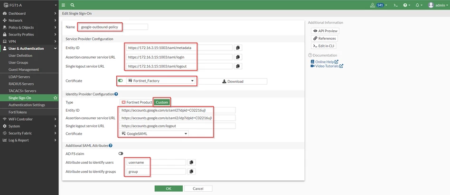Screen dimensions: 450x195
Task: Click the IdP Assertion consumer service URL field
Action: coord(178,118)
